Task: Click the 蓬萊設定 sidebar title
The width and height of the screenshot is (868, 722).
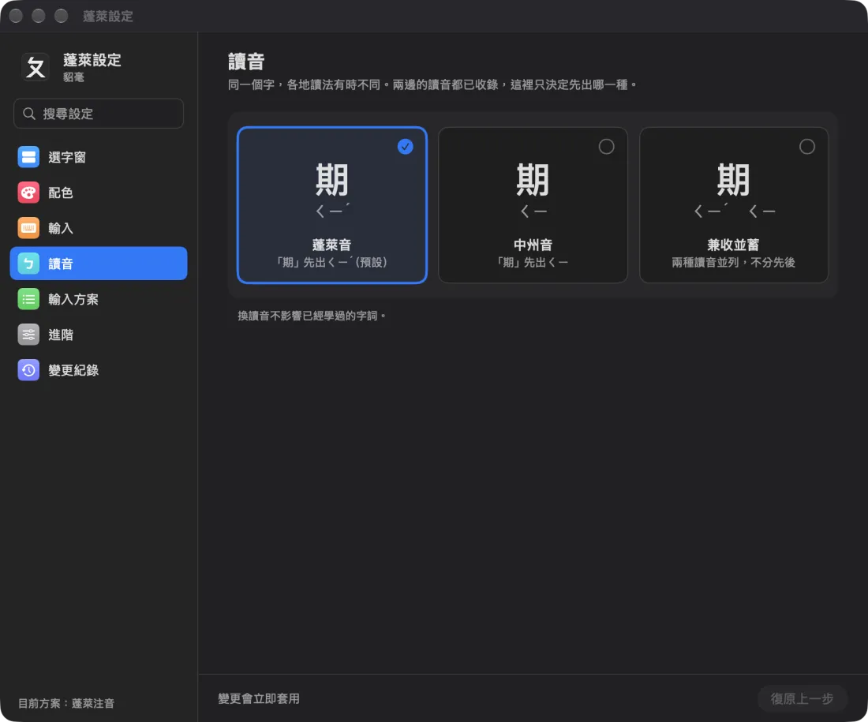Action: tap(92, 60)
